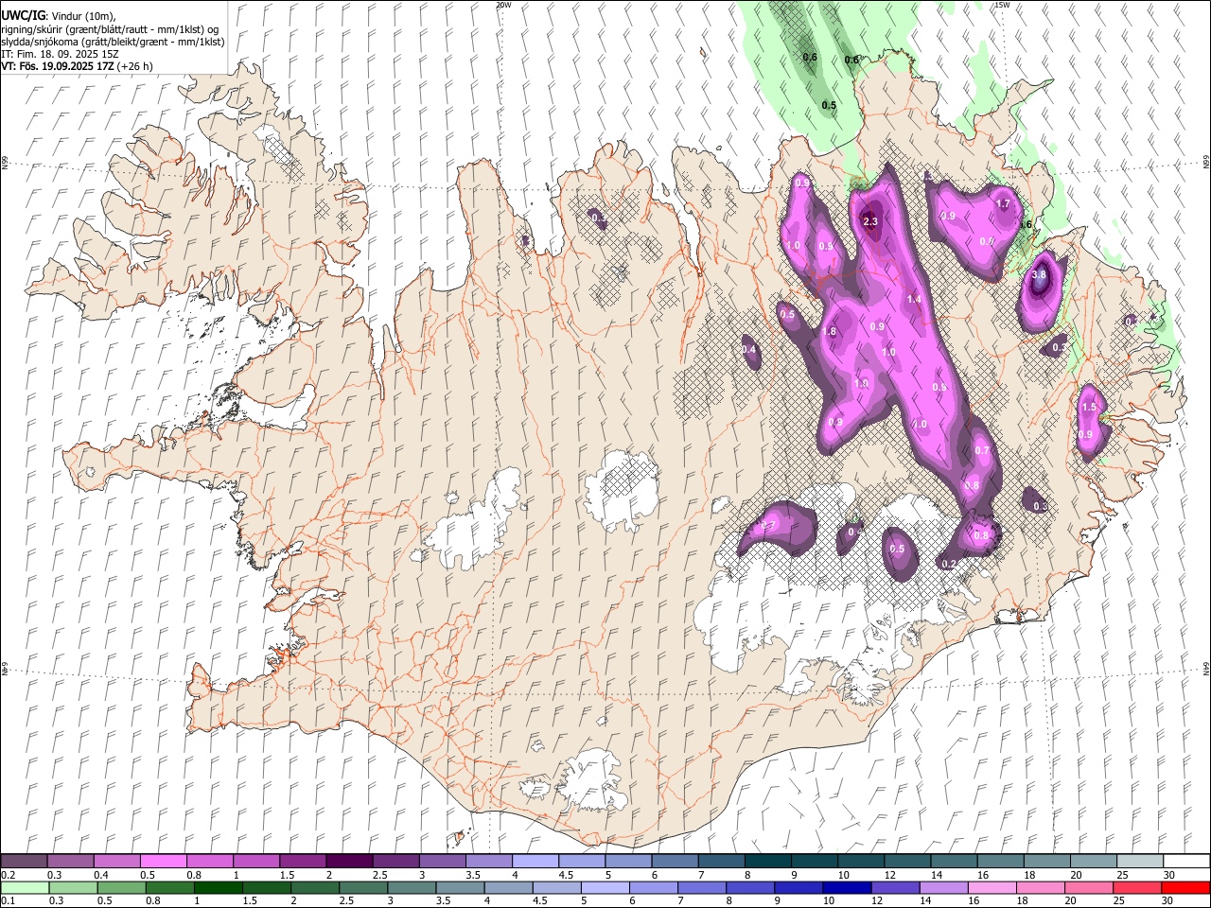Select the darkest green 1–1.5 rain legend swatch
Image resolution: width=1211 pixels, height=908 pixels.
pos(219,888)
